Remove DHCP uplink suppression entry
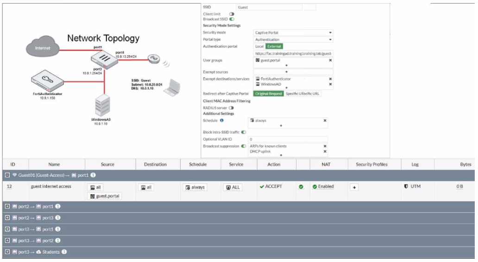The image size is (478, 262). click(325, 152)
